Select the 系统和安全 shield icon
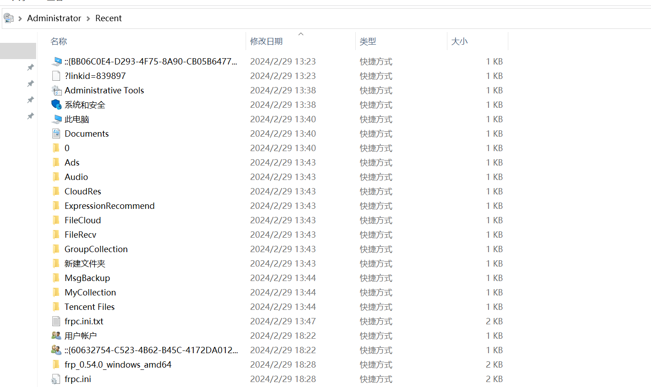651x387 pixels. [56, 105]
